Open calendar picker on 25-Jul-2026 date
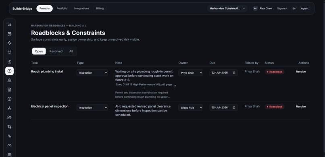Screen dimensions: 325x157 [x=234, y=107]
